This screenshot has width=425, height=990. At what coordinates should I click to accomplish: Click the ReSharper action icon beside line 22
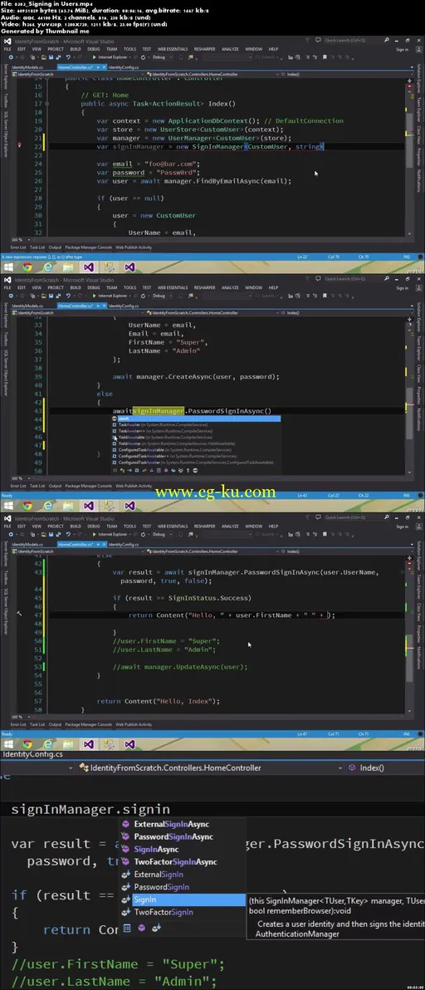tap(19, 145)
